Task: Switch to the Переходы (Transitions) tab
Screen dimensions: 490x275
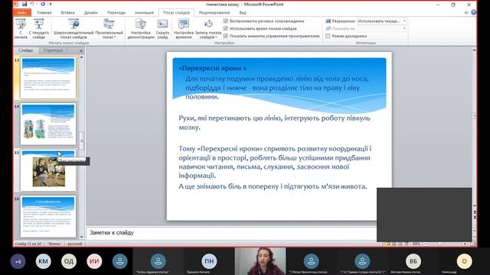Action: coord(116,12)
